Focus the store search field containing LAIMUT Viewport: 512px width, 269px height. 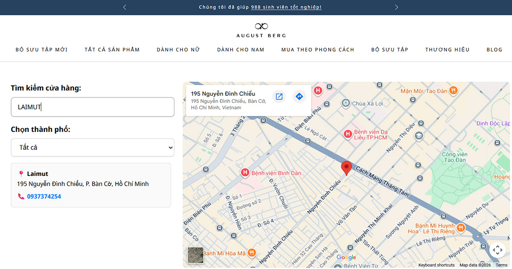coord(93,107)
